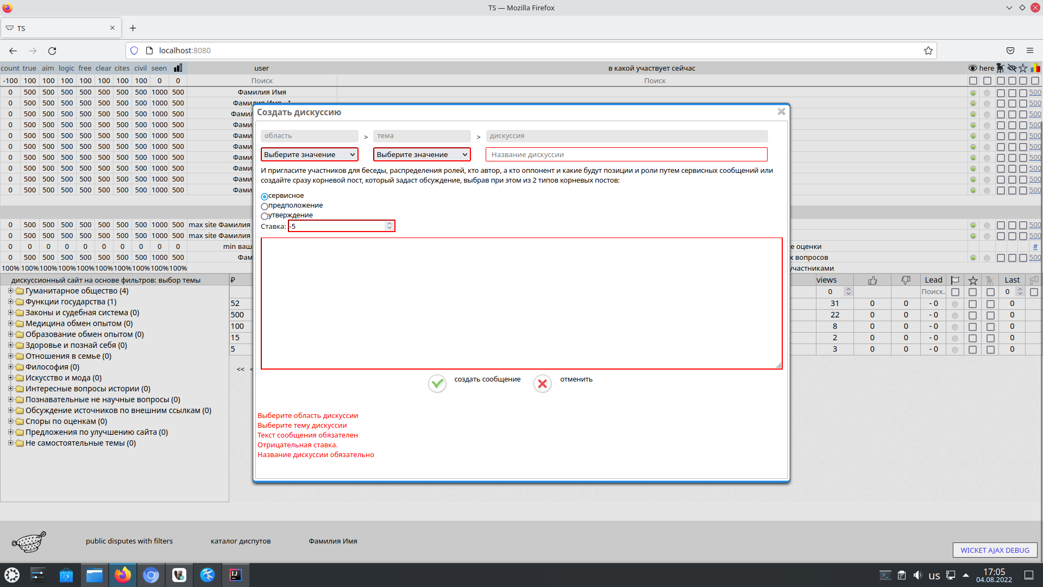
Task: Click the thumbs down column header icon
Action: click(x=906, y=280)
